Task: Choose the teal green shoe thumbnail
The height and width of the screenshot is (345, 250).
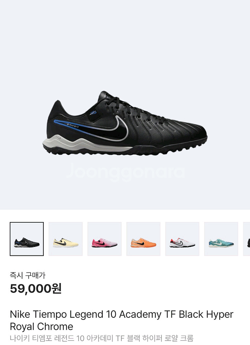Action: (221, 239)
